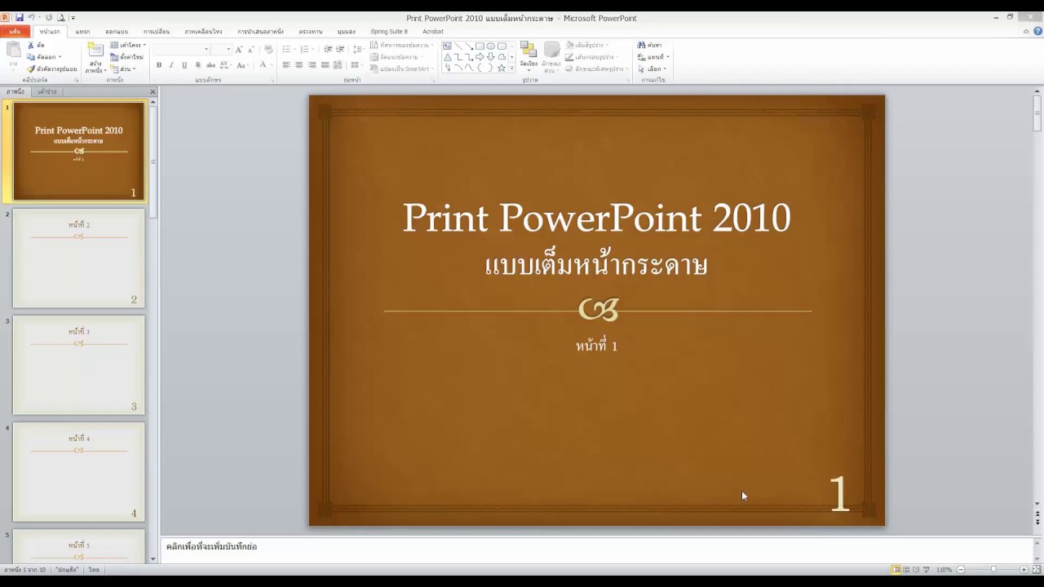Select slide 4 thumbnail
The height and width of the screenshot is (587, 1044).
[78, 472]
